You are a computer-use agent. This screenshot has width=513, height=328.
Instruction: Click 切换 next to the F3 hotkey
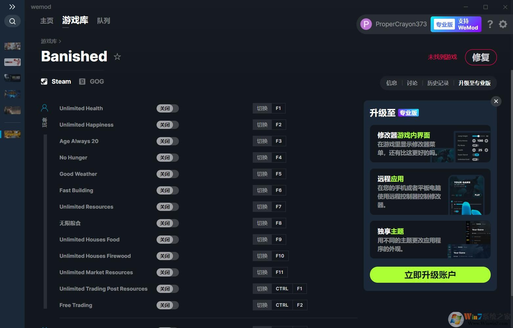pos(262,141)
